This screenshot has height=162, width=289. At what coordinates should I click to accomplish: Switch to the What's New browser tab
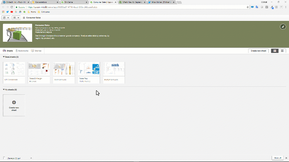[x=131, y=2]
